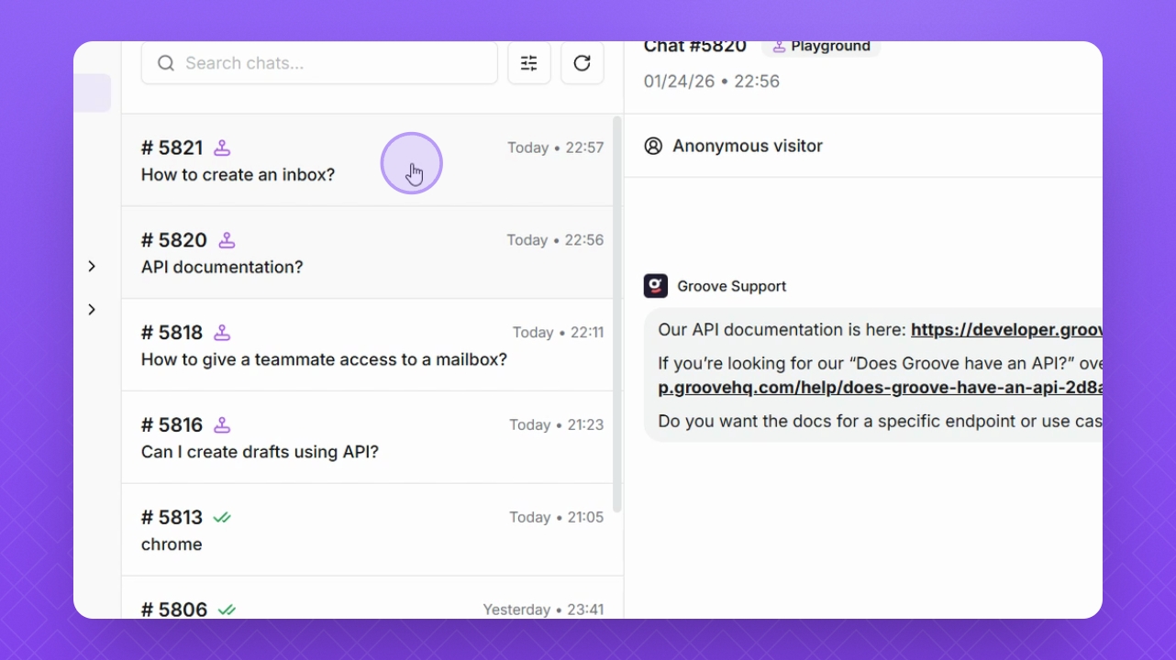Viewport: 1176px width, 660px height.
Task: Click the "Today • 21:05" timestamp
Action: [x=557, y=518]
